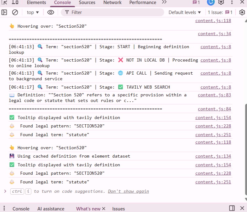Click the console vertical scrollbar thumb

point(246,149)
